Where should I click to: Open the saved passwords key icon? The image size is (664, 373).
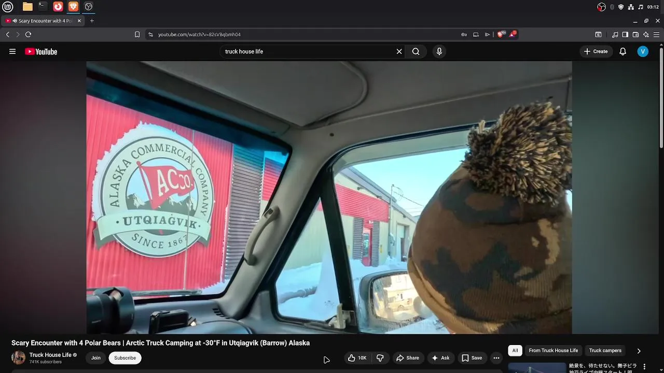(x=464, y=35)
